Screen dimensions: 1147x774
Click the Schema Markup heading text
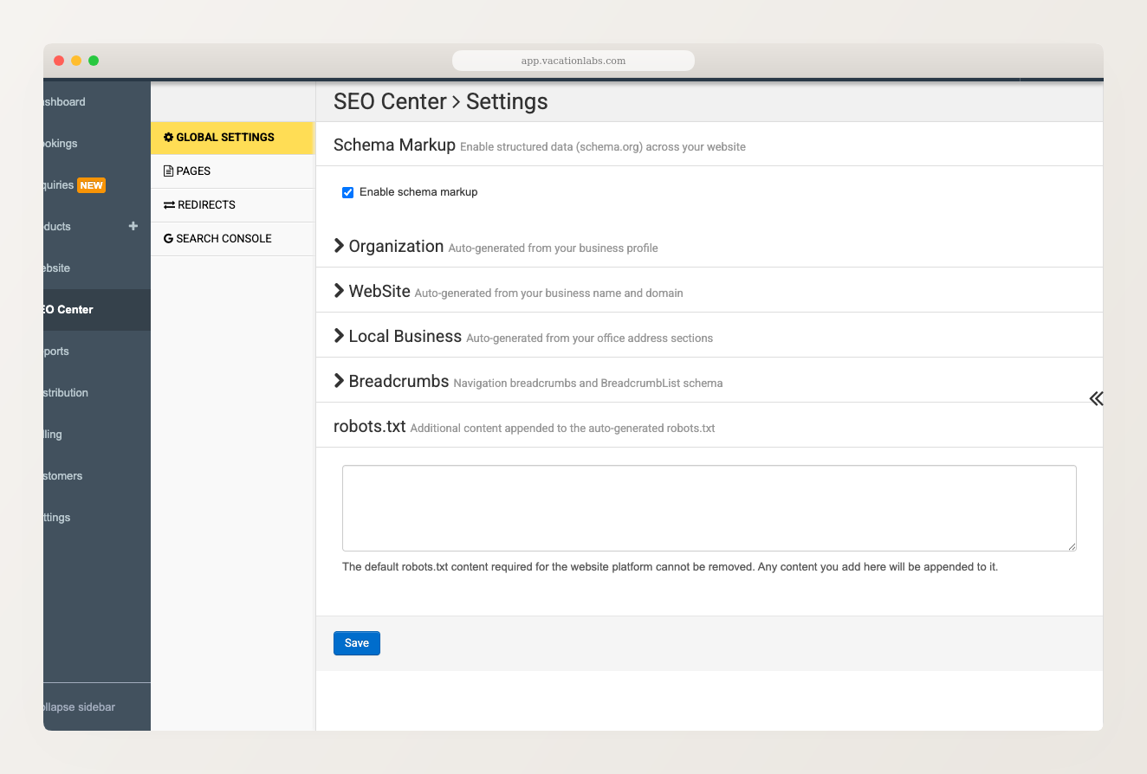(394, 145)
